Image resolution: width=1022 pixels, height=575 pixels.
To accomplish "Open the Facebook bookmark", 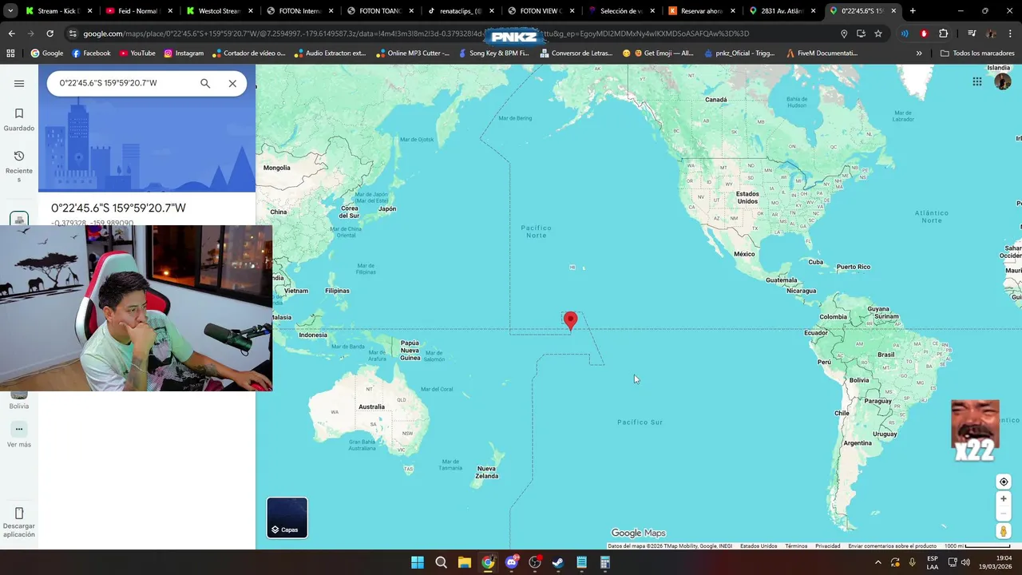I will coord(91,54).
